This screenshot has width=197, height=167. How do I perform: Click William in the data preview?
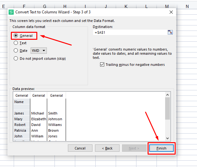click(x=37, y=136)
